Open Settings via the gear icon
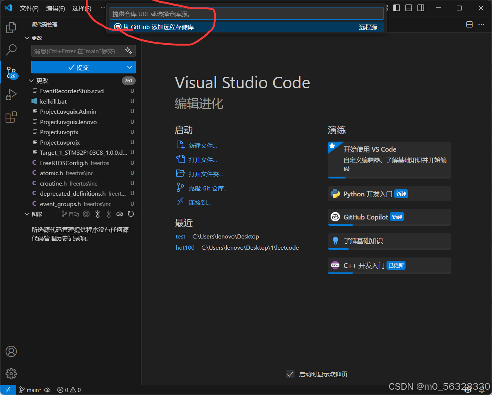The image size is (492, 395). click(x=11, y=374)
